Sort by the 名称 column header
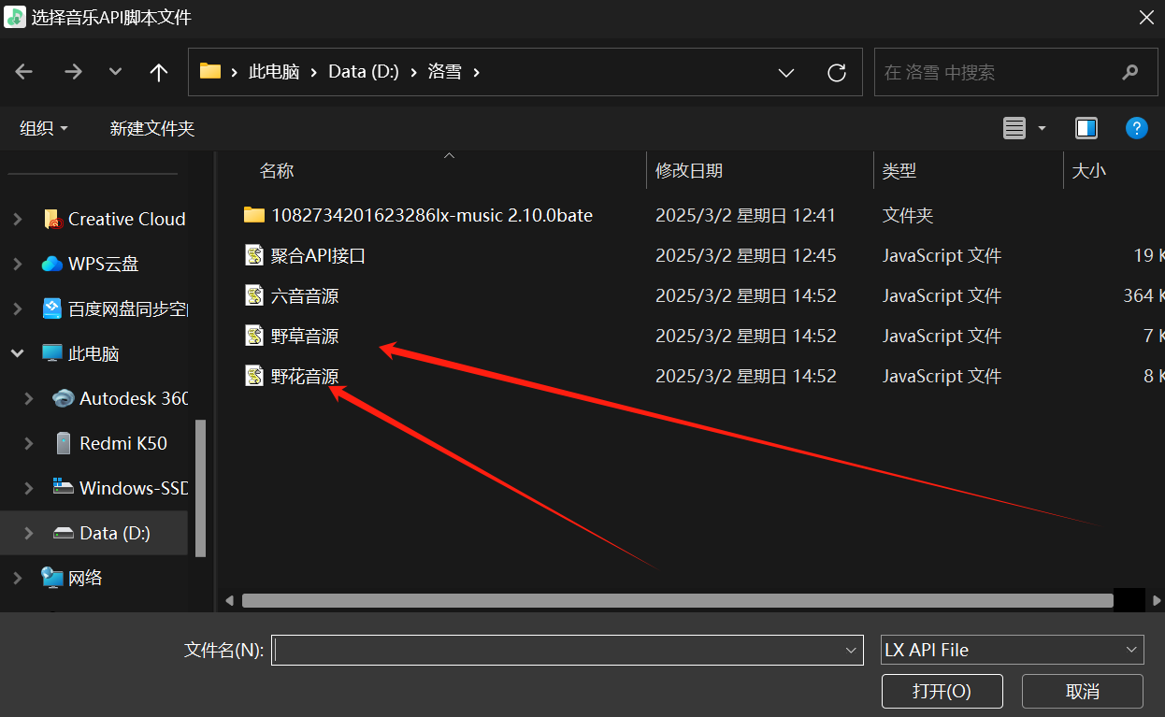 [x=277, y=171]
